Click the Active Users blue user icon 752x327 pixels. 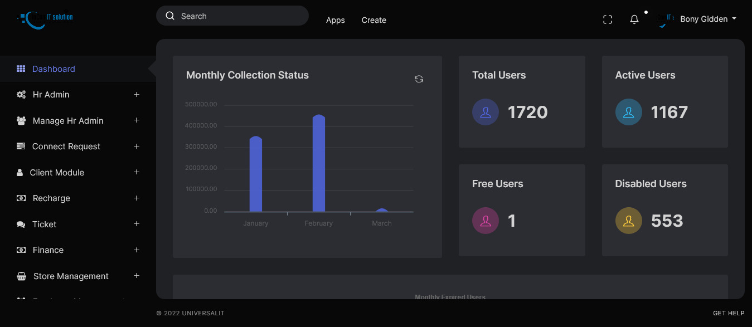pyautogui.click(x=628, y=112)
